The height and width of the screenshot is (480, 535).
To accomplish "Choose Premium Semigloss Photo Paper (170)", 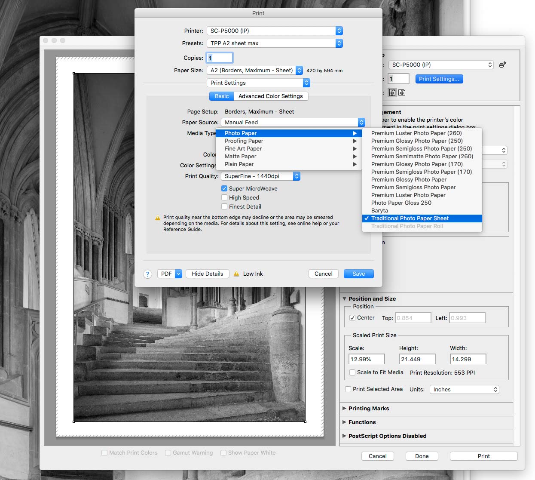I will point(422,172).
